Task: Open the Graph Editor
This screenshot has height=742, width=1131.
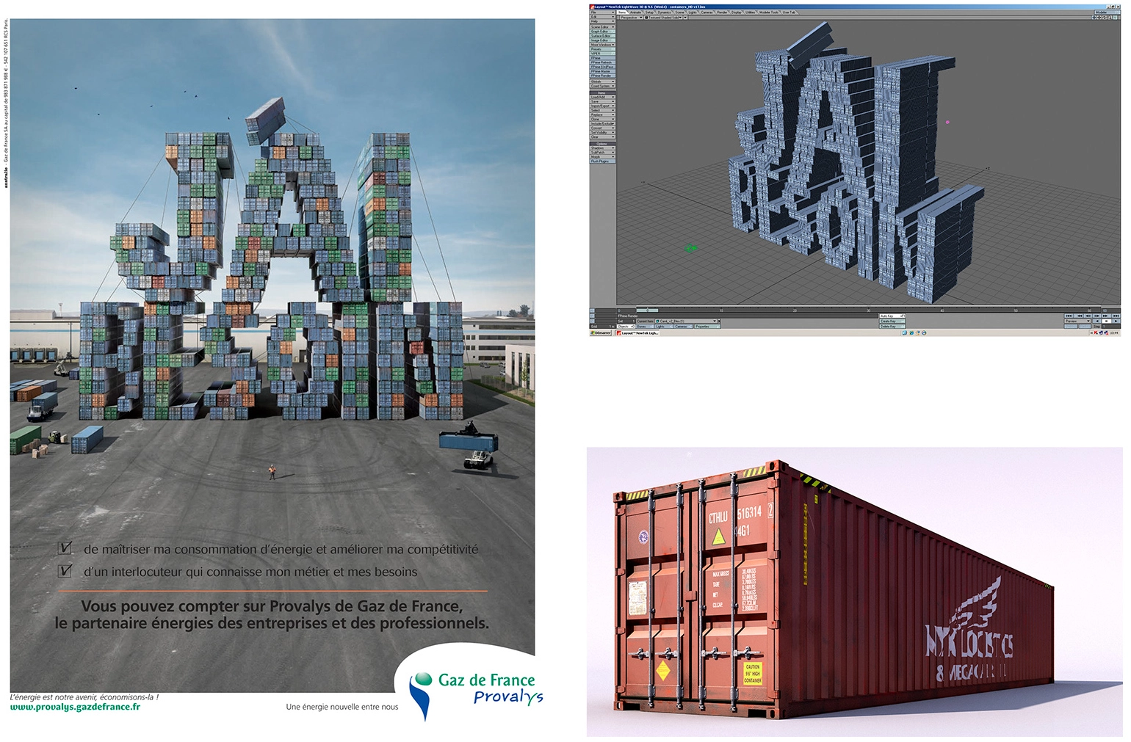Action: coord(602,32)
